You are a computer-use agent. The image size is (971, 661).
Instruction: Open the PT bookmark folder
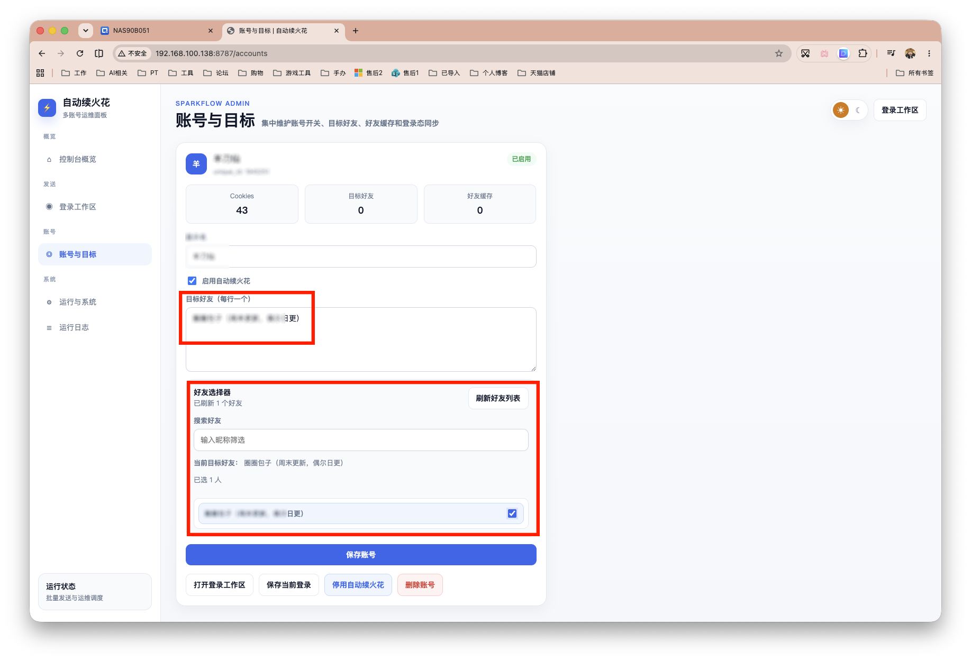click(x=148, y=73)
